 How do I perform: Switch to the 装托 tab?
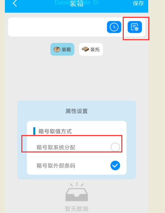click(x=91, y=49)
